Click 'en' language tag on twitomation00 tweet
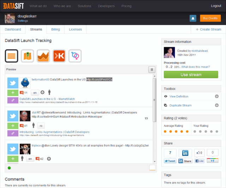226x188 pixels. tap(35, 93)
